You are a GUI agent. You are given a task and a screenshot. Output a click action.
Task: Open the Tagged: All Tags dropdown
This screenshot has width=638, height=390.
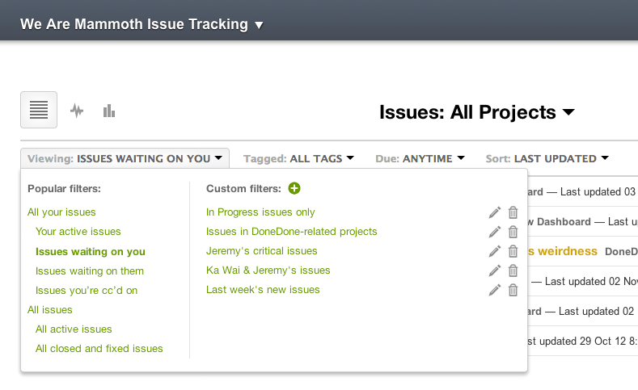pyautogui.click(x=298, y=158)
